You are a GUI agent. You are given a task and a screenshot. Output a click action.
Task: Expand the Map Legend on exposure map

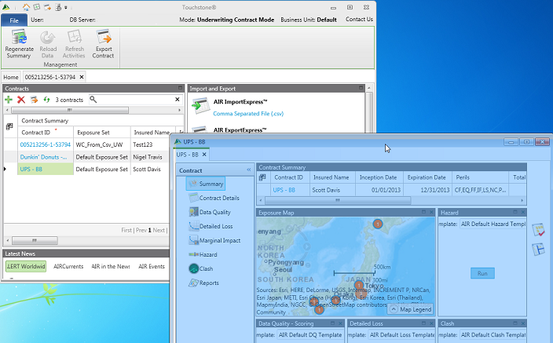click(411, 309)
